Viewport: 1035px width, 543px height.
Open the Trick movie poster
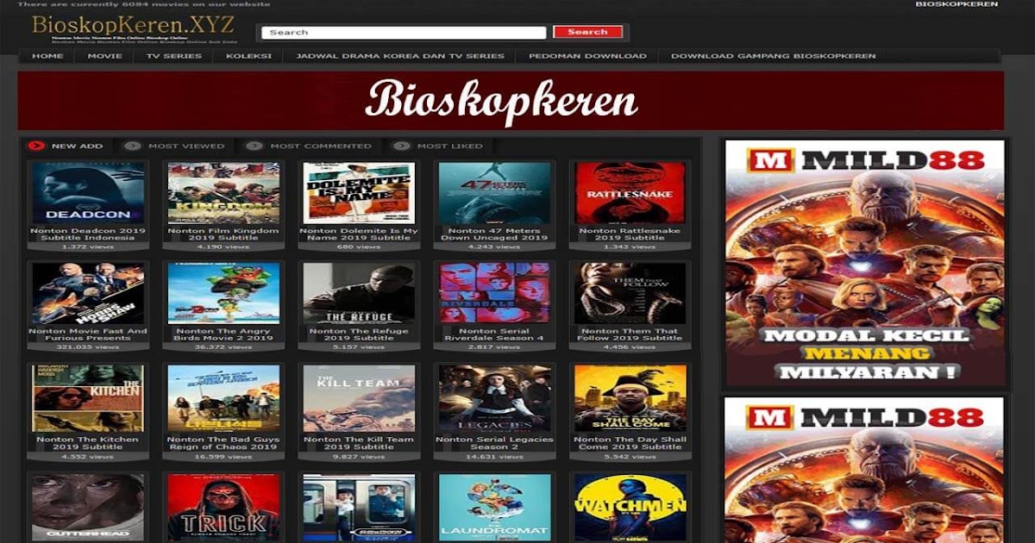[223, 507]
